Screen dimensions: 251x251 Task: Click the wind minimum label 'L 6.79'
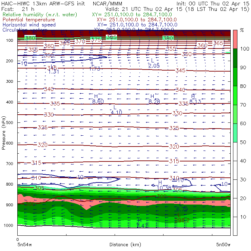182,207
